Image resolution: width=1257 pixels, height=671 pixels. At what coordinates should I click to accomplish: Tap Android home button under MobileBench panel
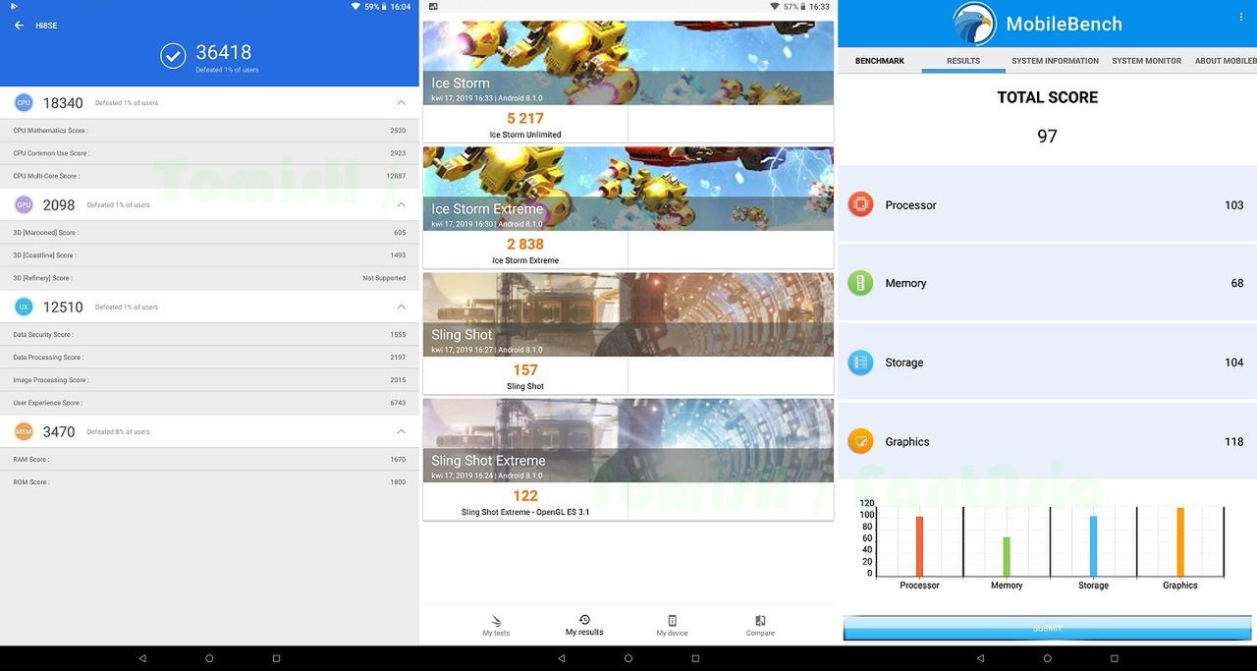(x=1047, y=658)
